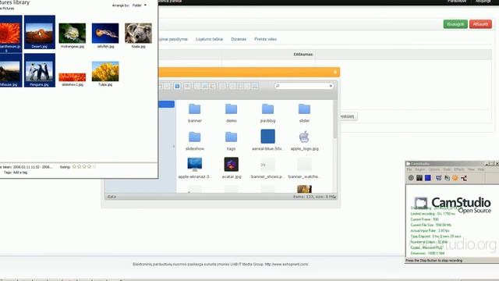Click the black Pause button in CamStudio

(419, 178)
